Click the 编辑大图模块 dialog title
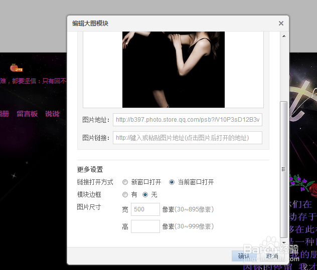This screenshot has height=270, width=317. 90,24
